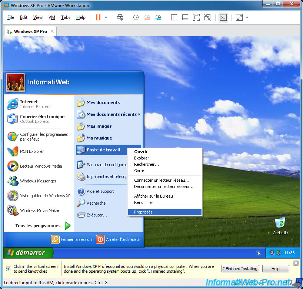Open Panneau de configuration
Viewport: 303px width, 289px height.
pos(101,165)
